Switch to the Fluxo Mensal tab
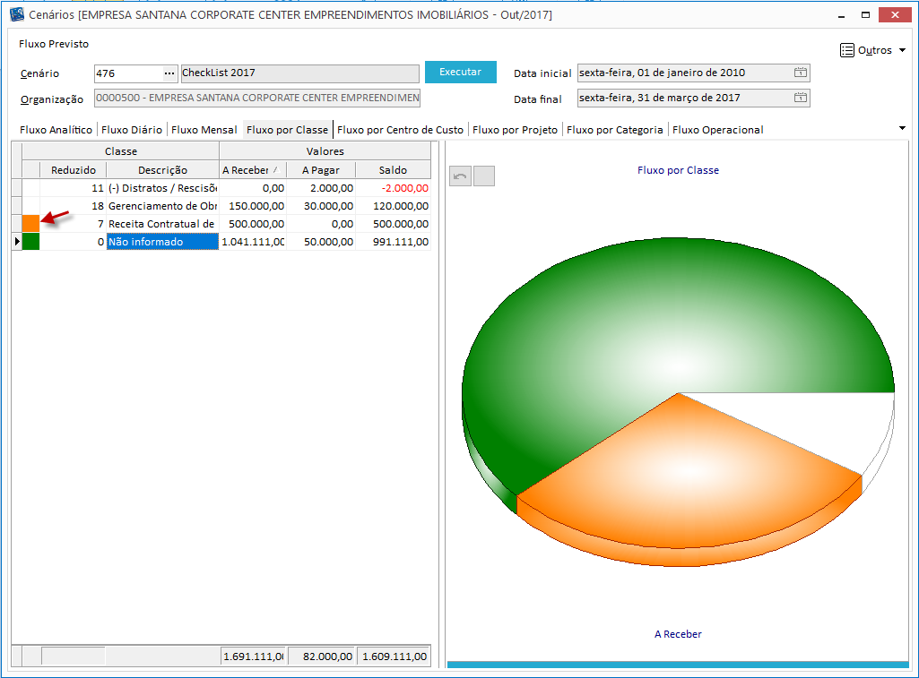 [x=204, y=130]
